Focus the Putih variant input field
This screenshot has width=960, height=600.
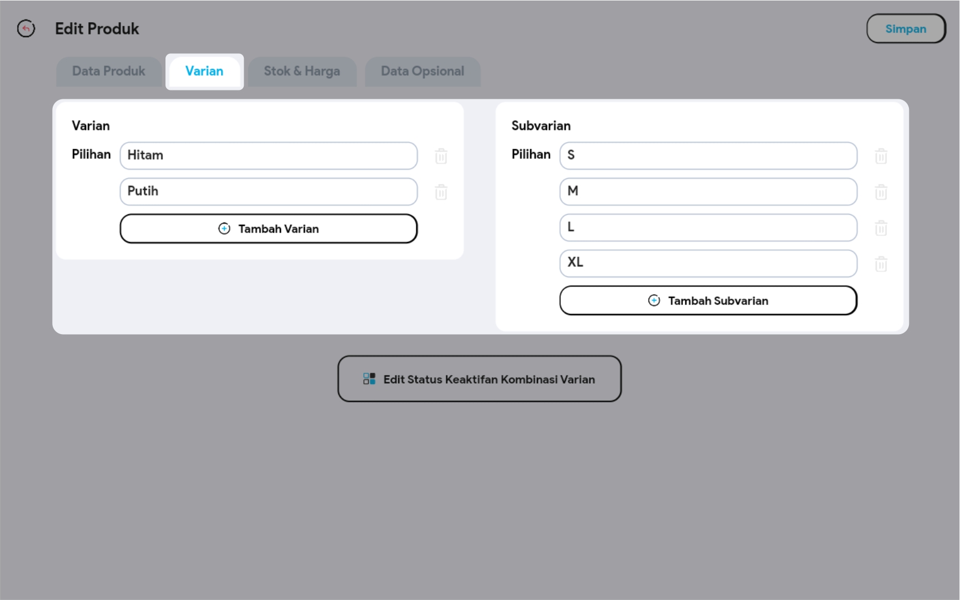click(x=268, y=191)
